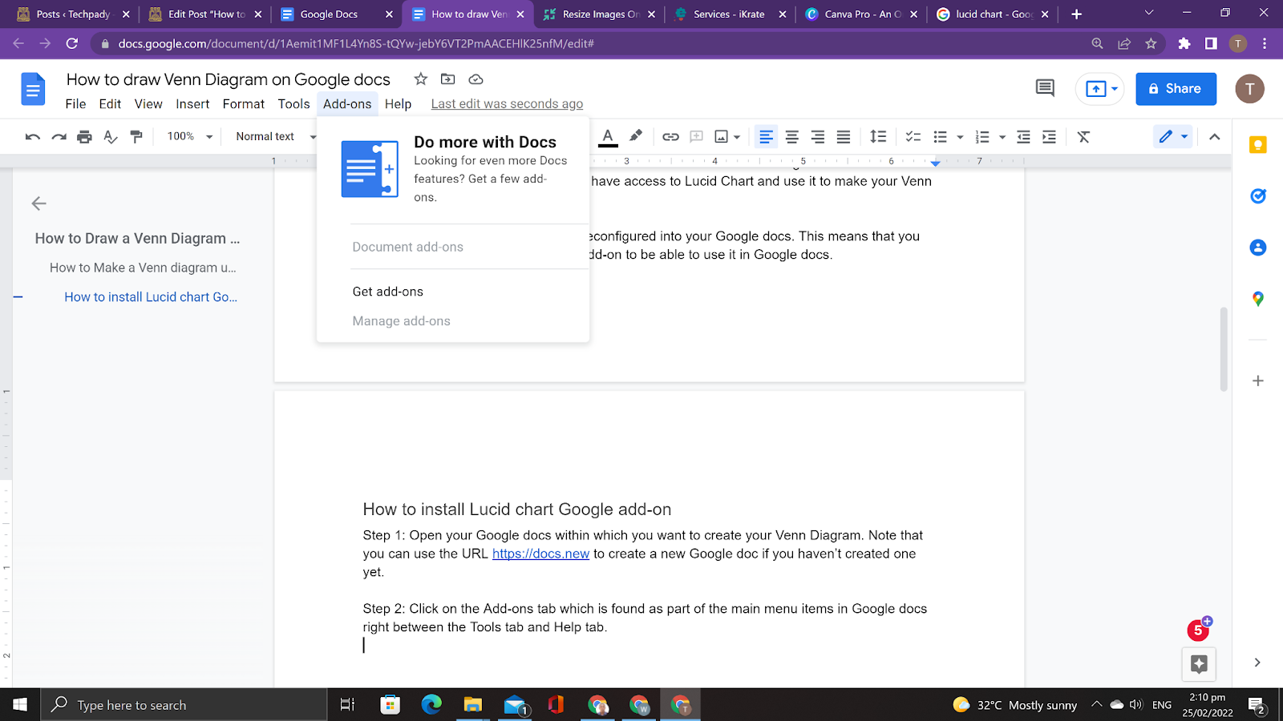Increase the paragraph indent
The image size is (1283, 721).
point(1049,137)
